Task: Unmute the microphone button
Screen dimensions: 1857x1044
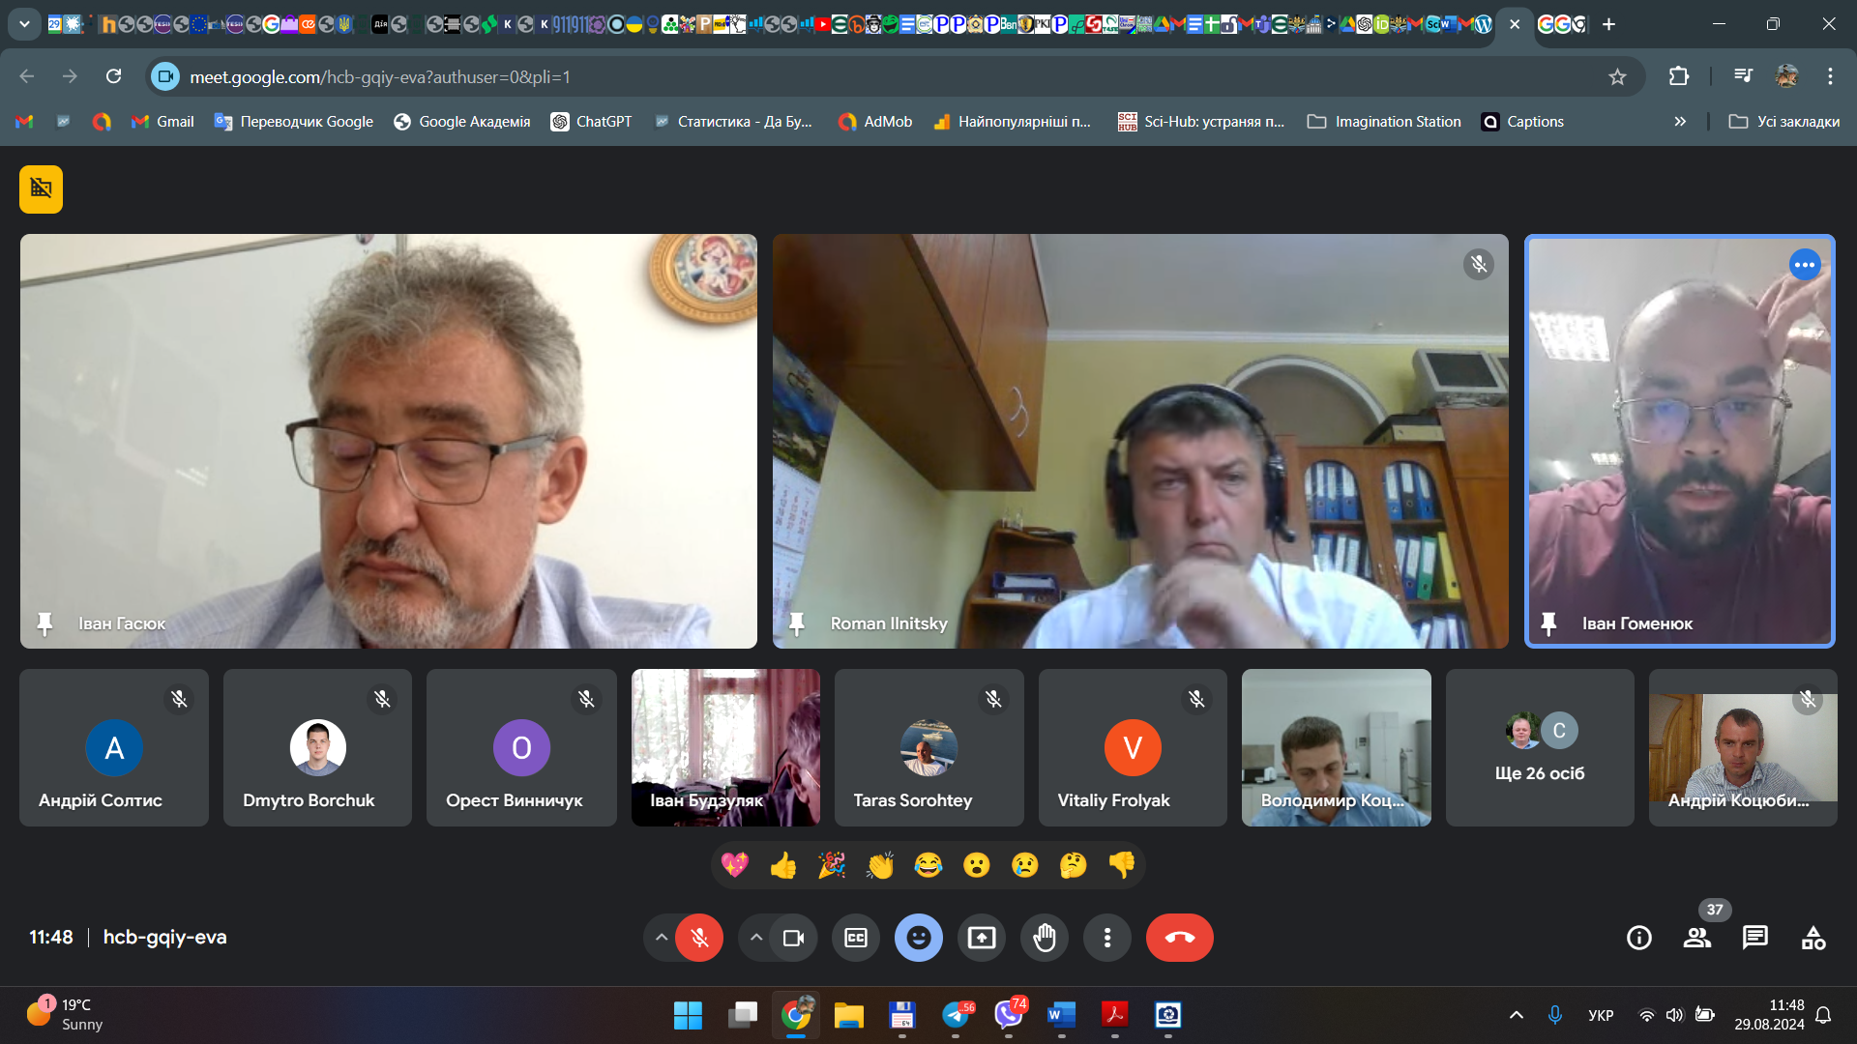Action: pyautogui.click(x=699, y=938)
